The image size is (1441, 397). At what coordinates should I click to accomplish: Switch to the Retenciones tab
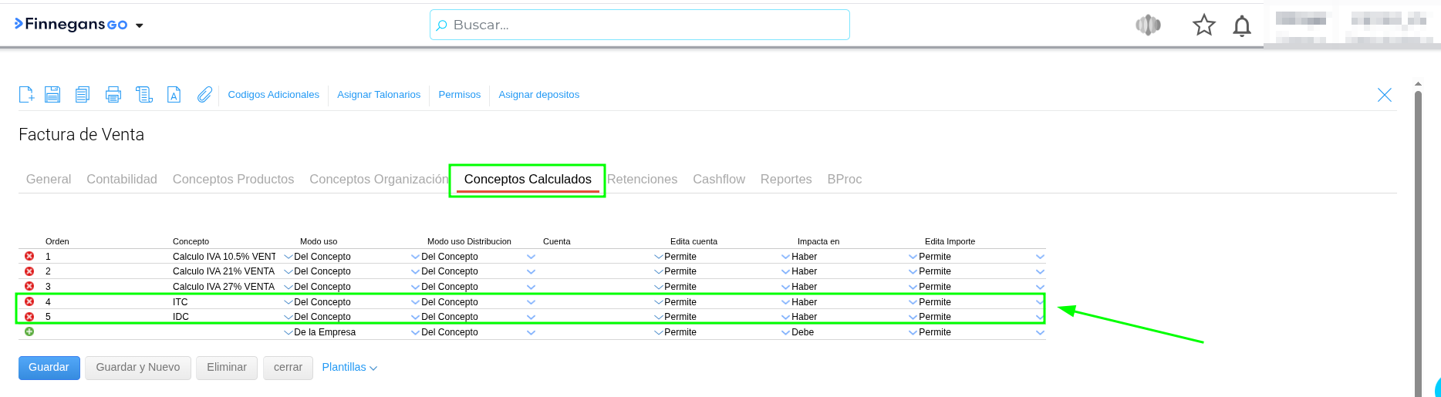[x=642, y=179]
